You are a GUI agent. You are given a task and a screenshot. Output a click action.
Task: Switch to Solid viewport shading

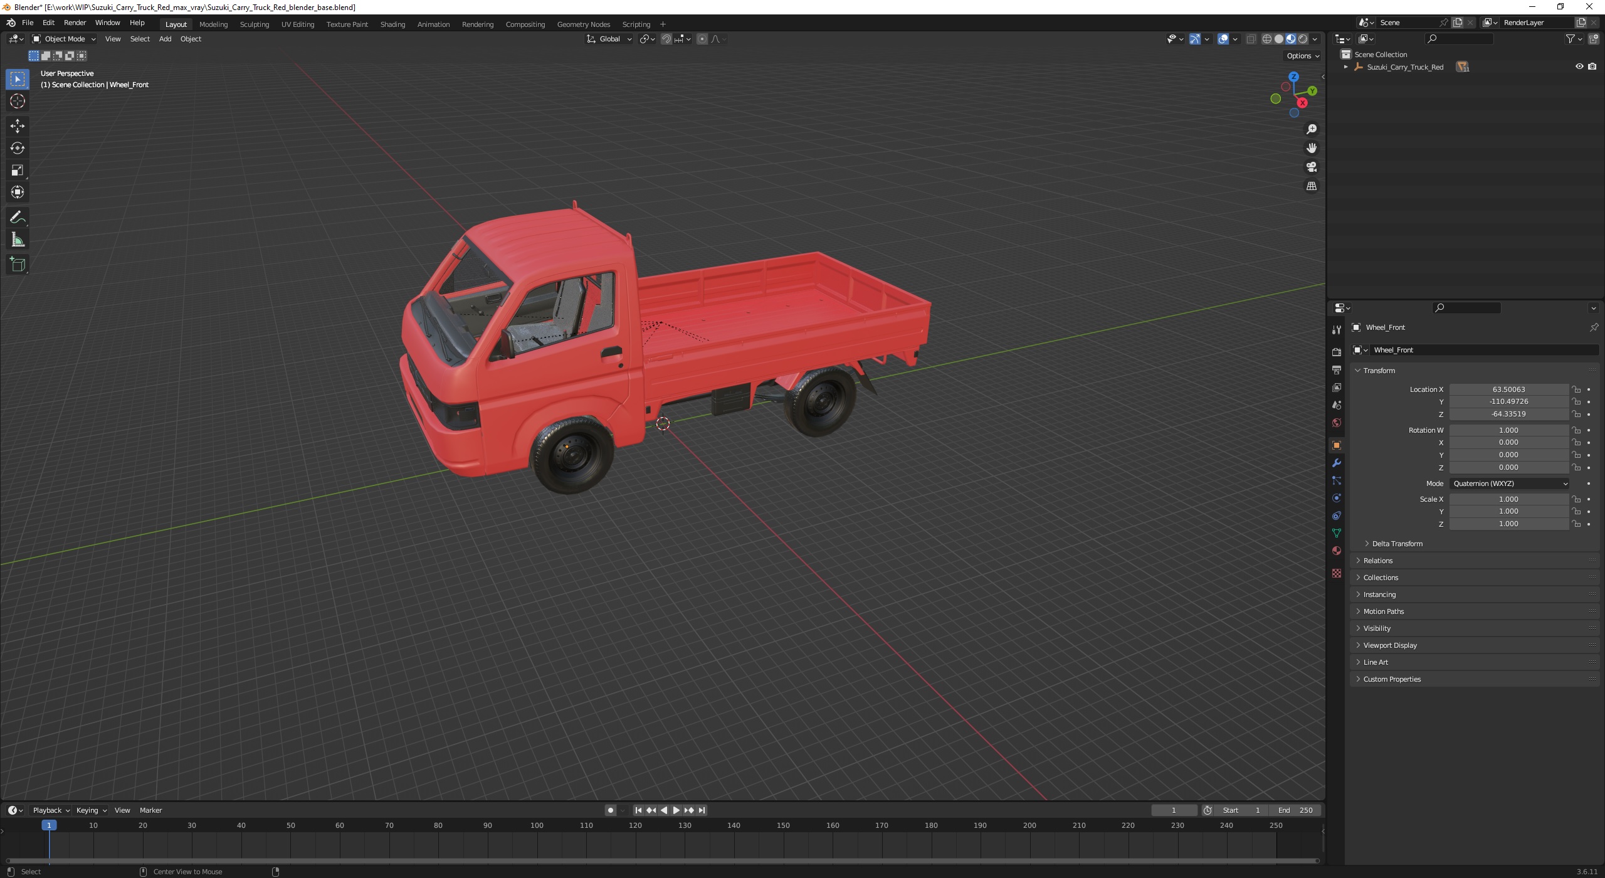coord(1279,39)
